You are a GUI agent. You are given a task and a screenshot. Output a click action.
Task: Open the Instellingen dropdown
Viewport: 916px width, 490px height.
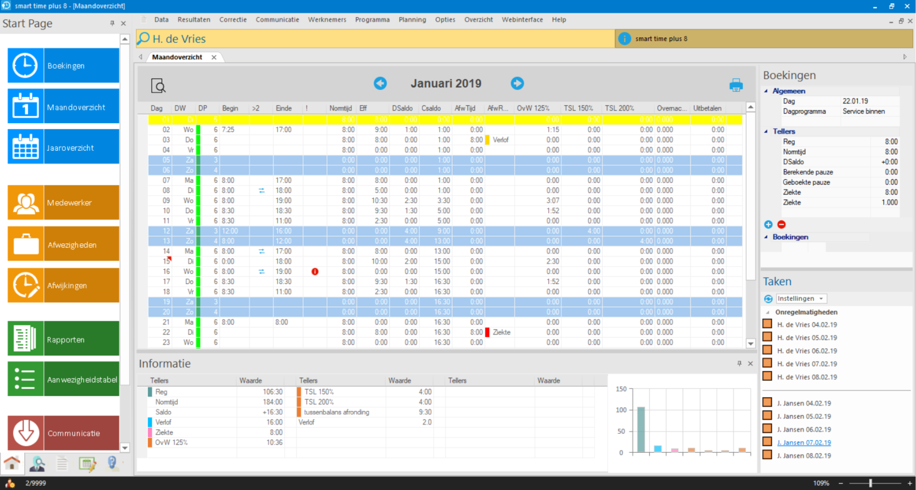pos(801,299)
